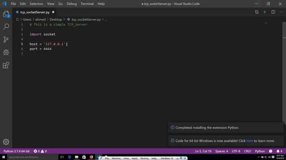Click 'C:' drive in the breadcrumb
286x160 pixels.
tap(17, 20)
